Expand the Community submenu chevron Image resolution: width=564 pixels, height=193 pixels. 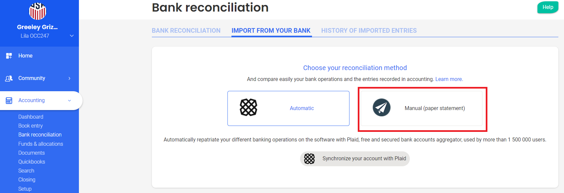click(x=69, y=78)
